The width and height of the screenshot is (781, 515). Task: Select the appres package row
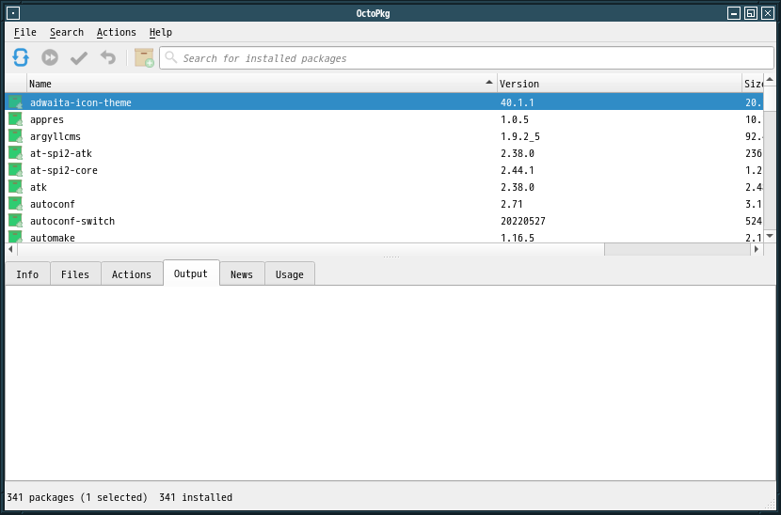384,119
